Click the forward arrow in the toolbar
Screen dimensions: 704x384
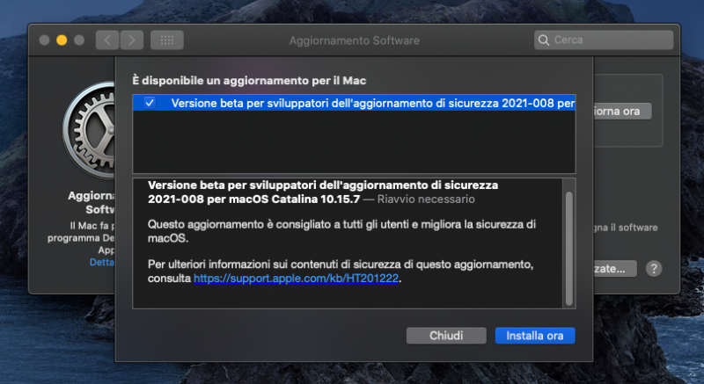(x=131, y=40)
